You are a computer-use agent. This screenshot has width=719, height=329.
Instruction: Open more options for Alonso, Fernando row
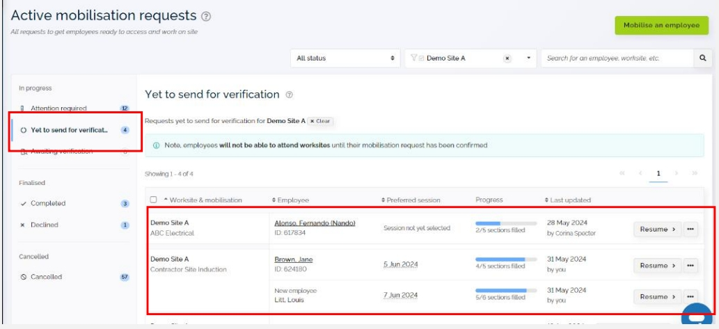coord(690,229)
